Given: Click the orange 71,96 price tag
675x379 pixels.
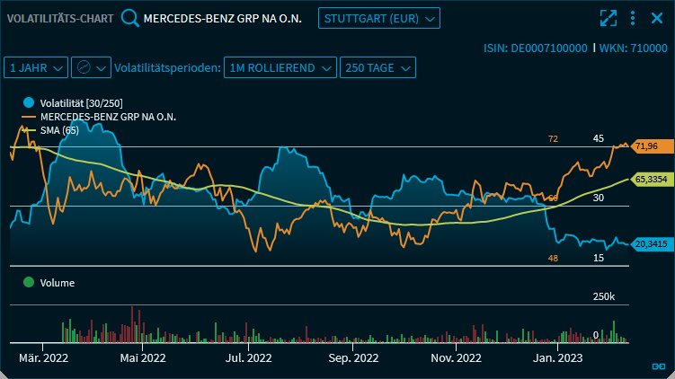Looking at the screenshot, I should (x=646, y=146).
